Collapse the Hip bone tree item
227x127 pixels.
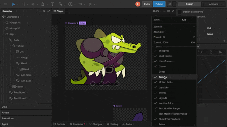pos(9,34)
